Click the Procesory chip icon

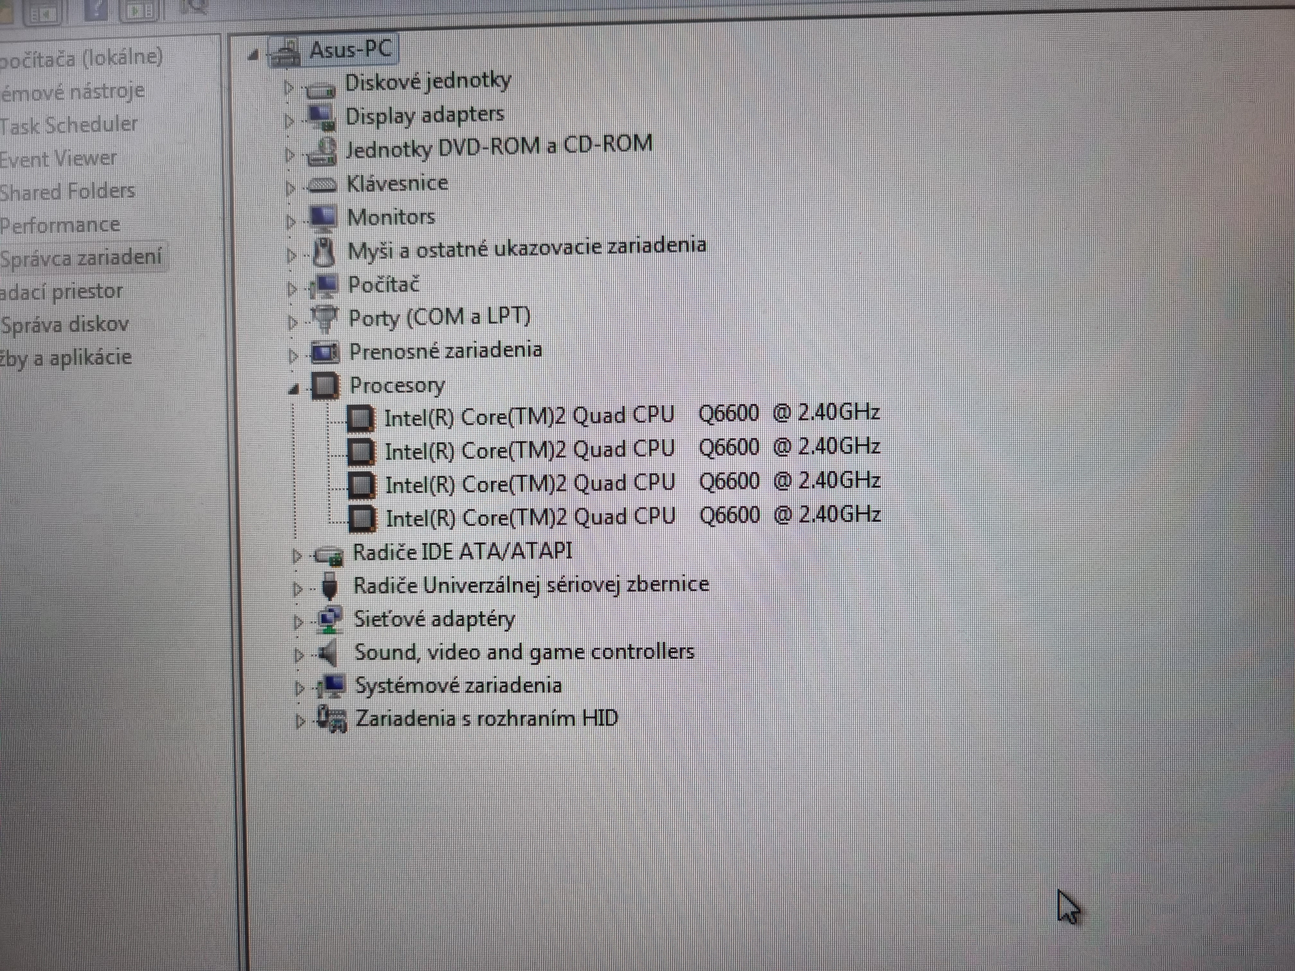(x=325, y=386)
